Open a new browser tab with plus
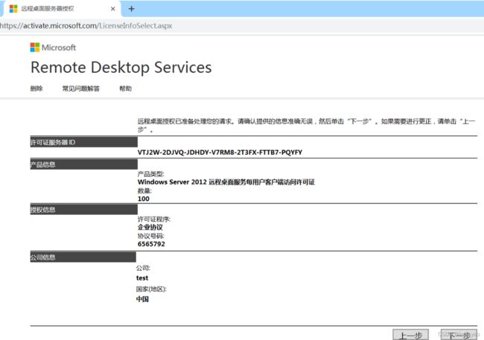 click(x=132, y=9)
